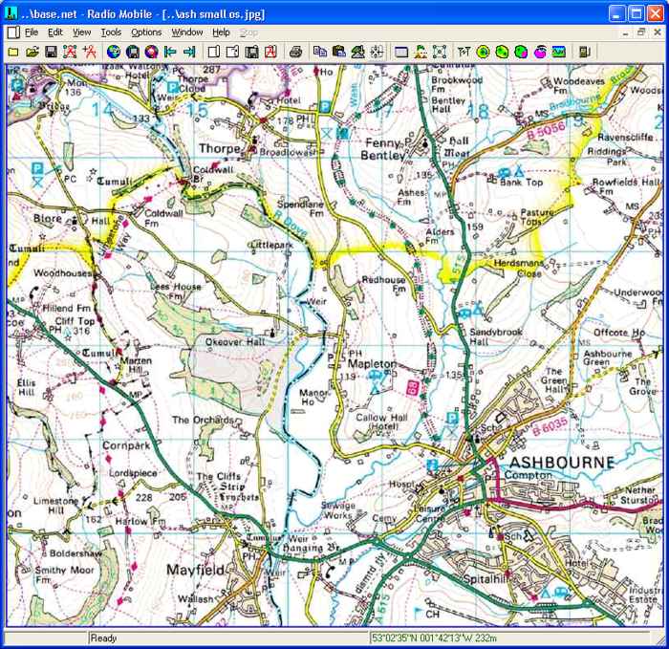This screenshot has width=669, height=649.
Task: Open the Window menu
Action: tap(187, 32)
